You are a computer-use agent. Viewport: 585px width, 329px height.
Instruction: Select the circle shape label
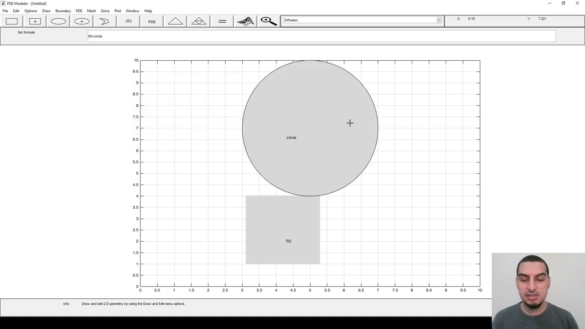pyautogui.click(x=291, y=138)
